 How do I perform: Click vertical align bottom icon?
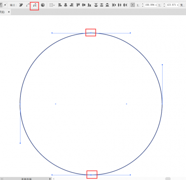89,5
